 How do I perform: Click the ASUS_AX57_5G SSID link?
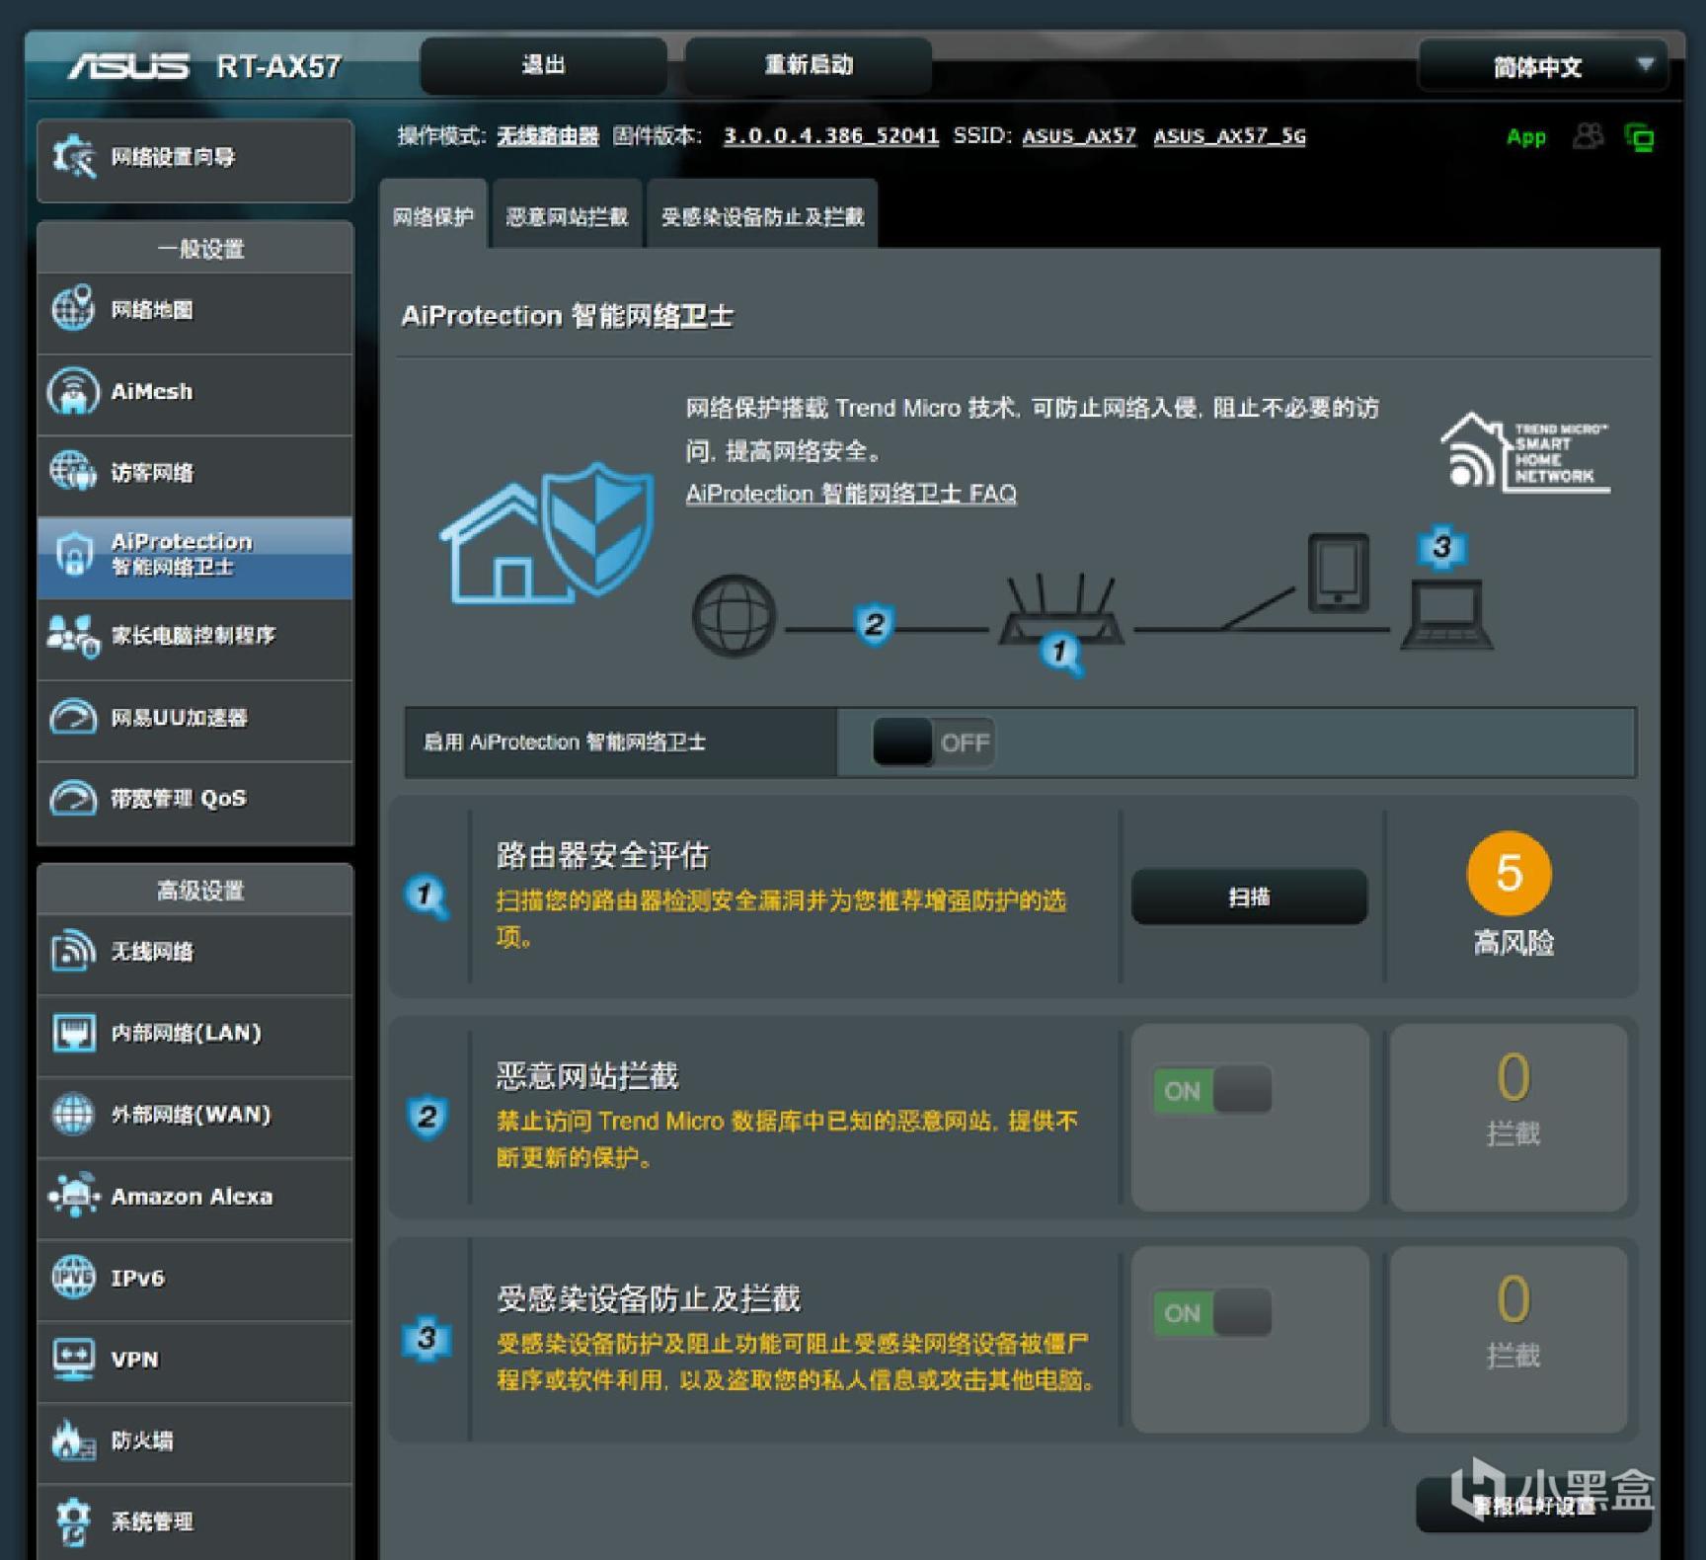[1230, 135]
